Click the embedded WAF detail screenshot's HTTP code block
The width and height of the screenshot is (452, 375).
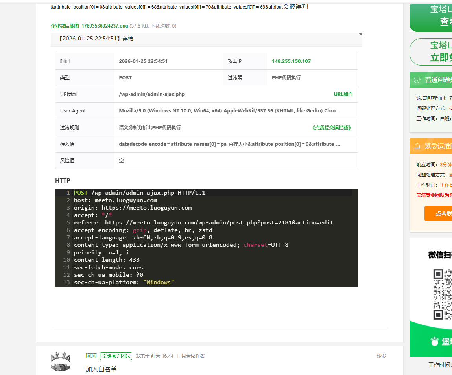pos(206,237)
